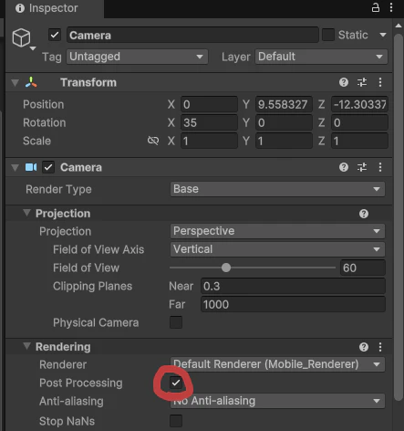Click the Scale X field
404x431 pixels.
tap(209, 141)
